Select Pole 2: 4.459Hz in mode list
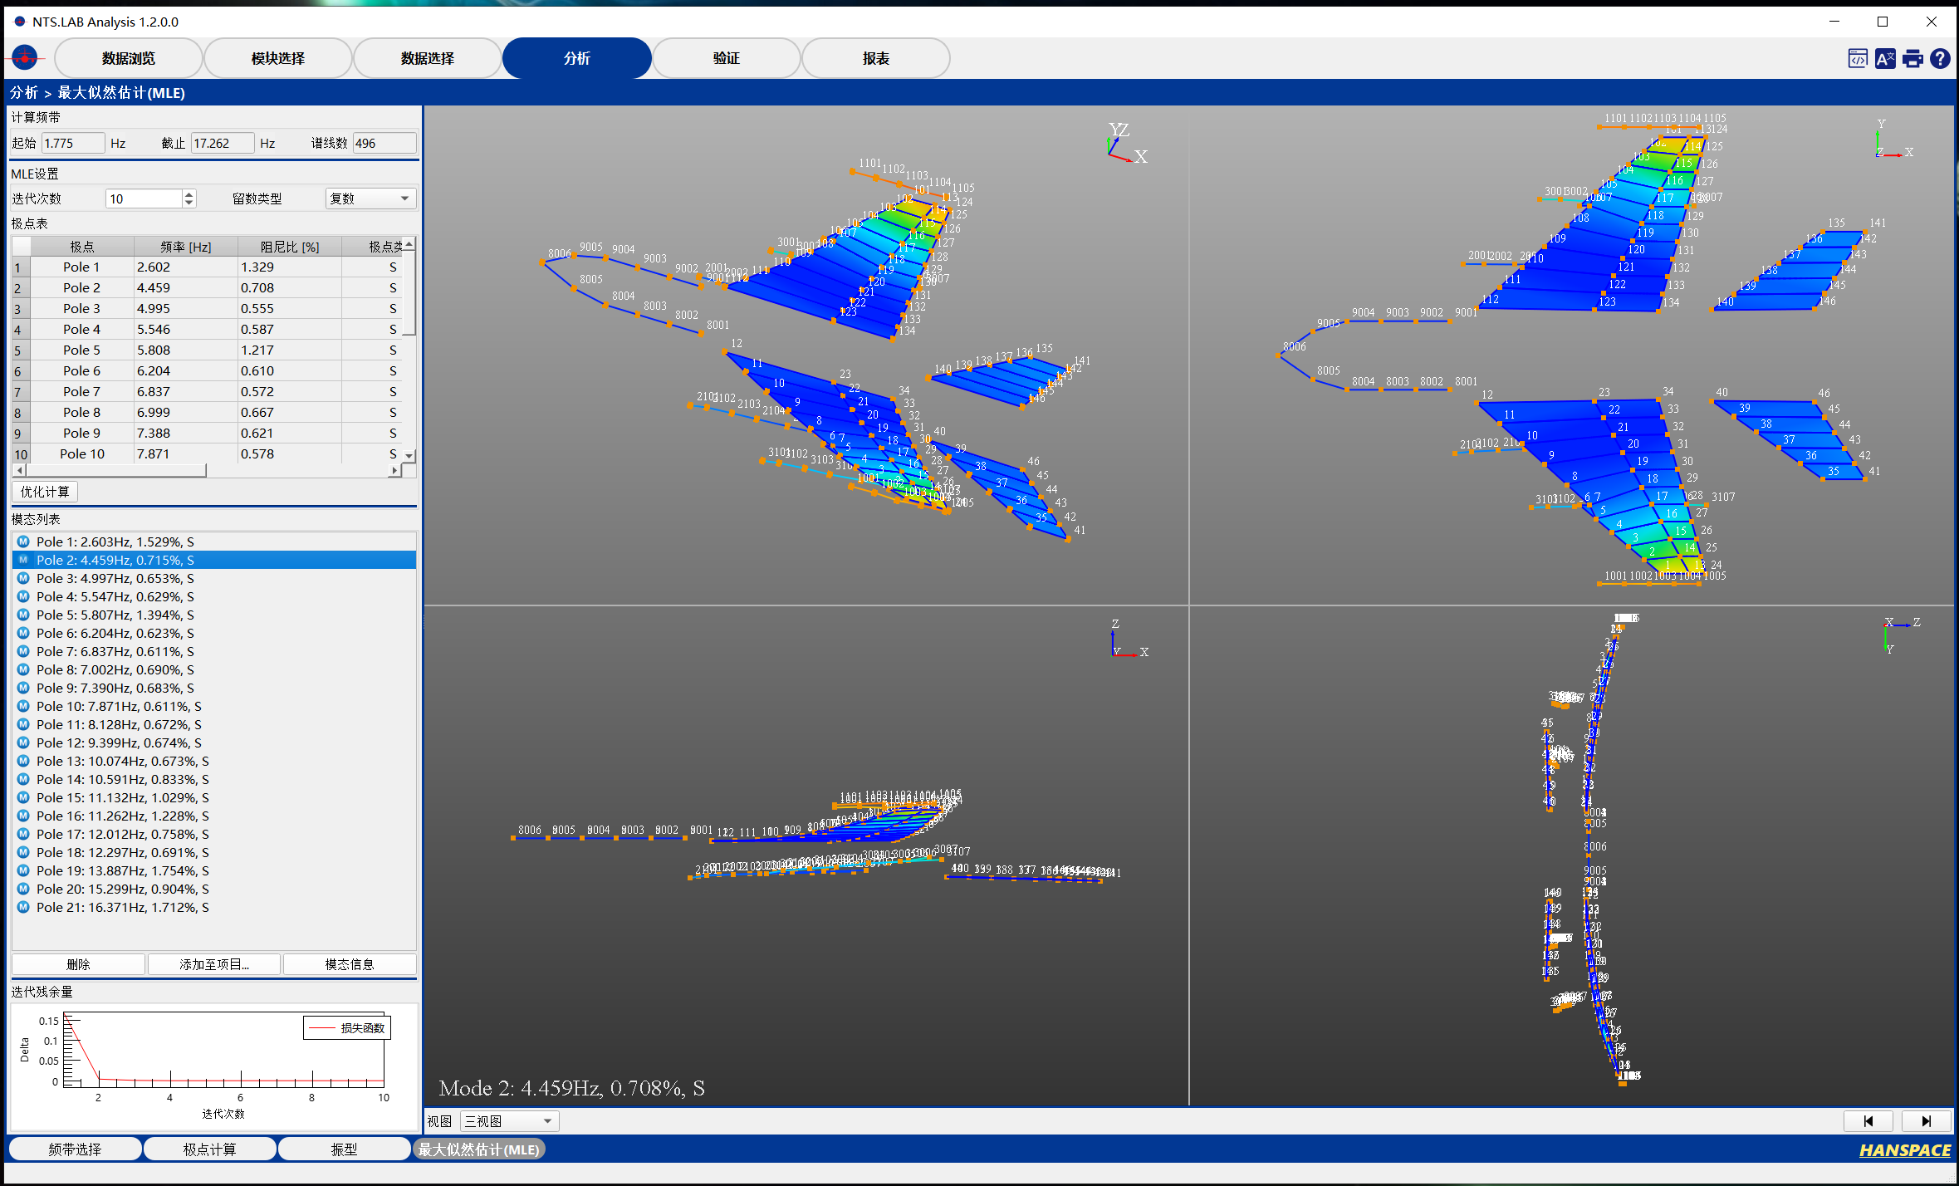This screenshot has width=1959, height=1186. pos(214,560)
